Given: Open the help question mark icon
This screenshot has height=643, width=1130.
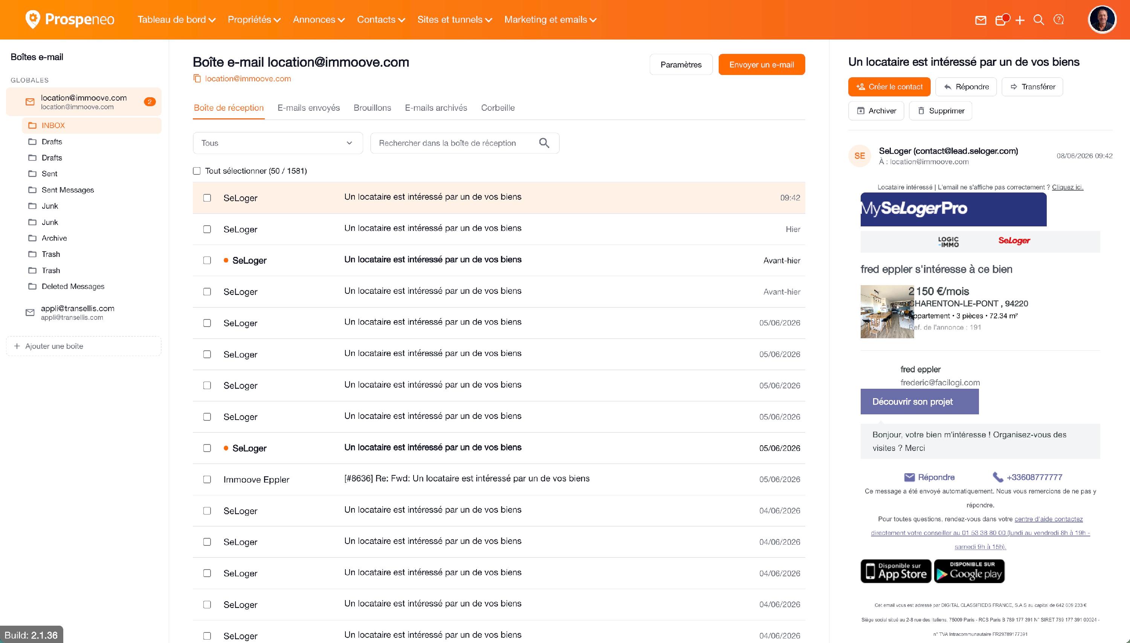Looking at the screenshot, I should [x=1059, y=20].
